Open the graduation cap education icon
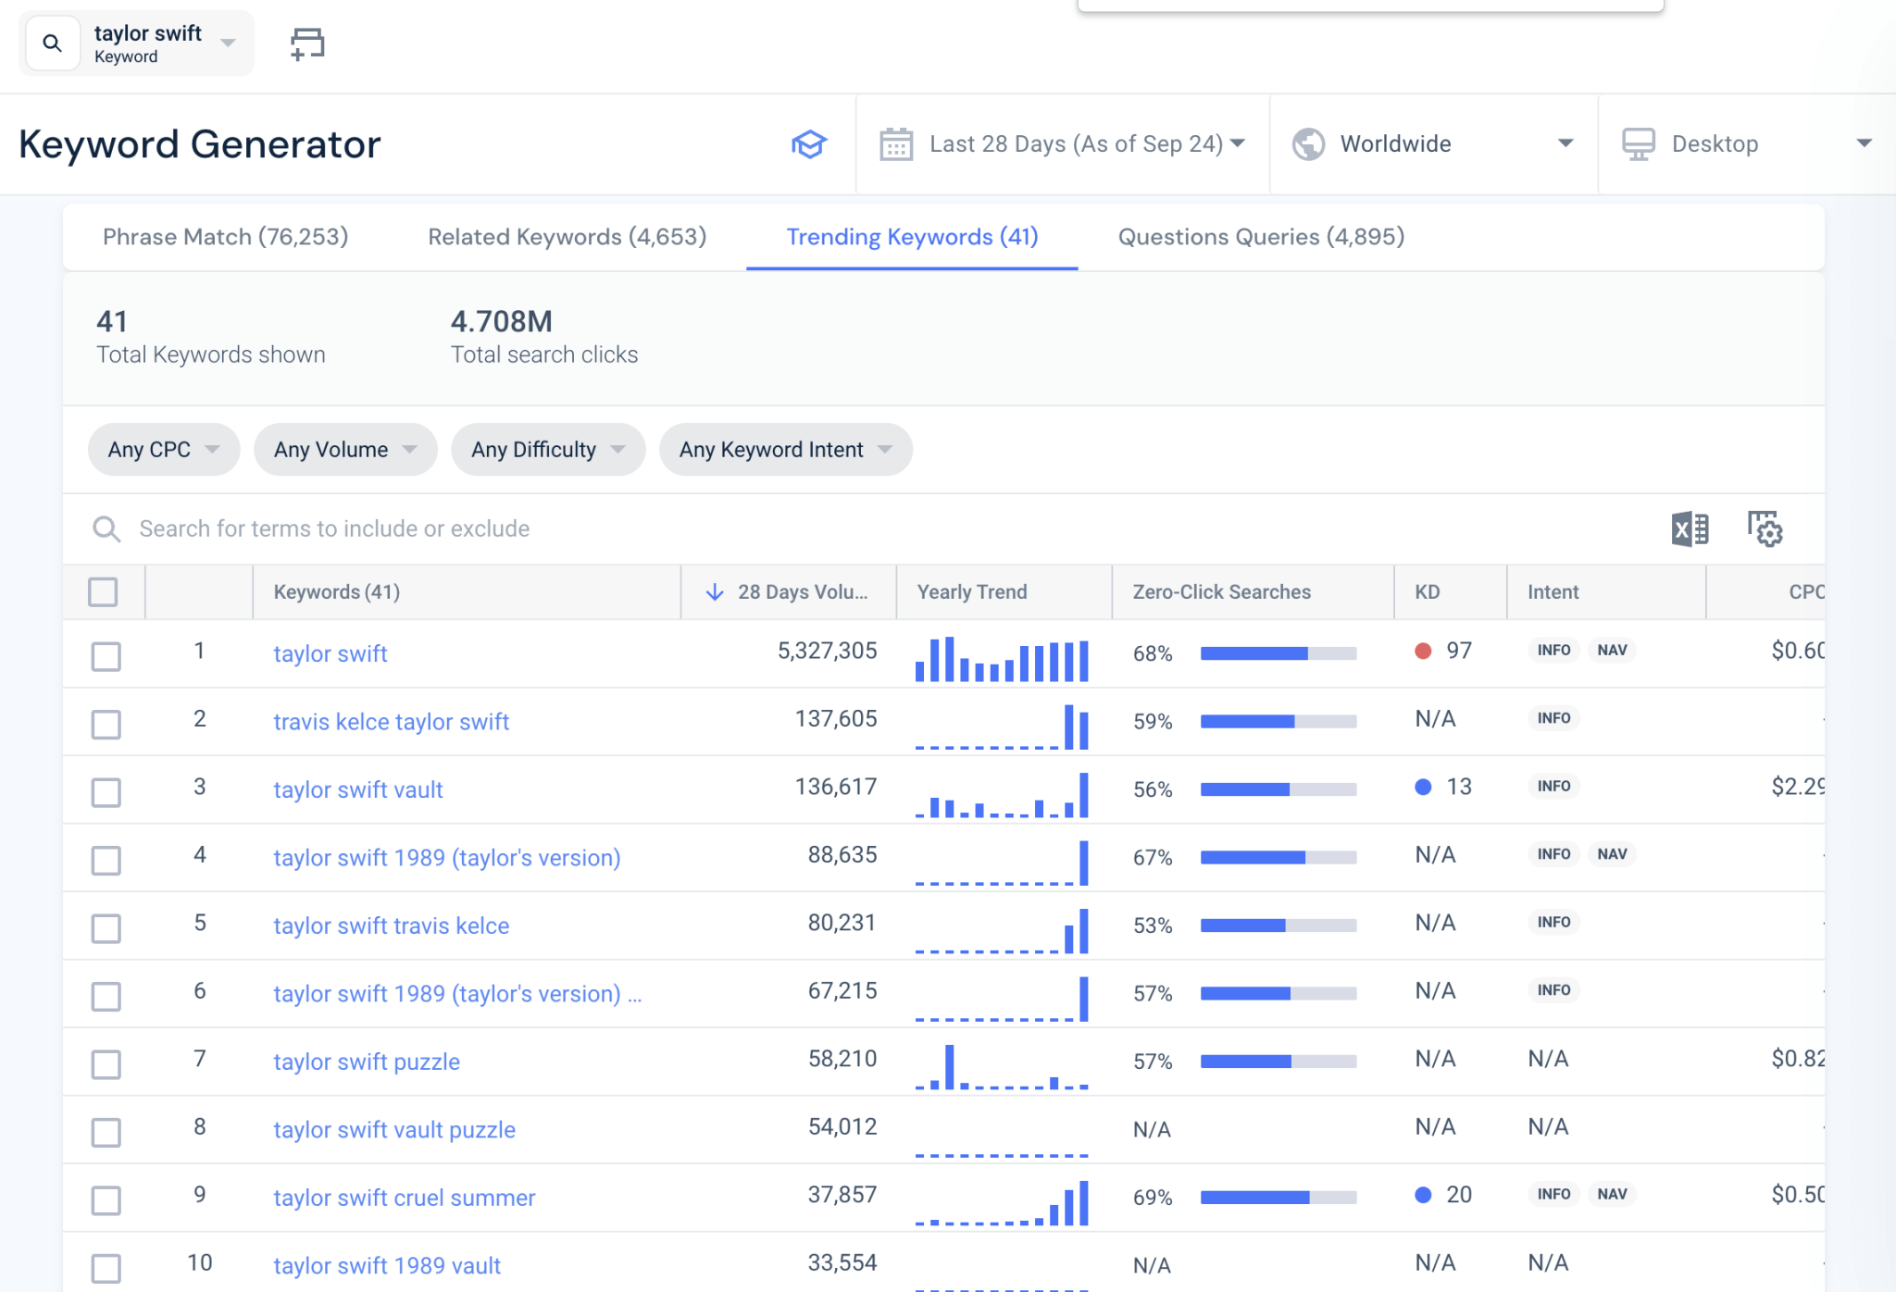The width and height of the screenshot is (1896, 1292). tap(808, 144)
